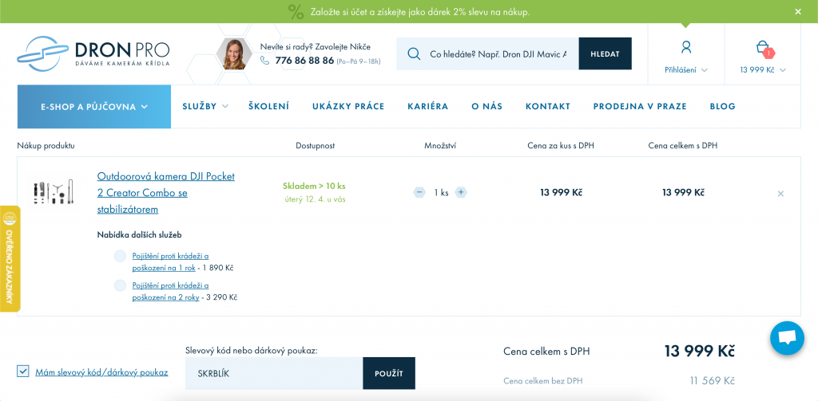Expand the Přihlášení dropdown
The width and height of the screenshot is (818, 401).
coord(686,70)
